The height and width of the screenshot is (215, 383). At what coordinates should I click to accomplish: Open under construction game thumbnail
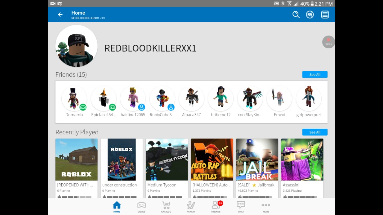(121, 159)
